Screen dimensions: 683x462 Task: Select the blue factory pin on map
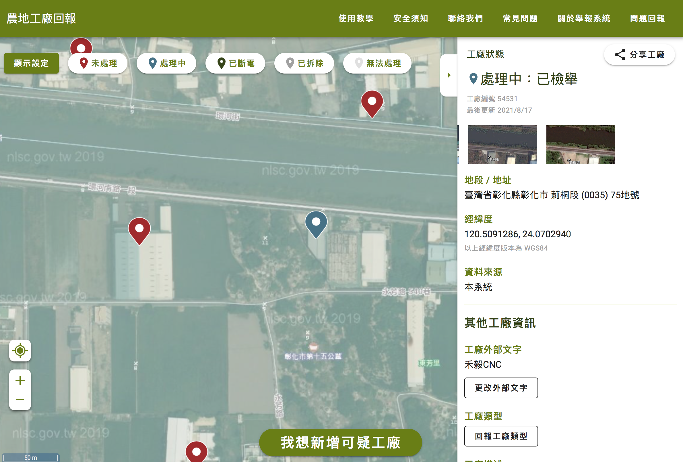coord(316,223)
